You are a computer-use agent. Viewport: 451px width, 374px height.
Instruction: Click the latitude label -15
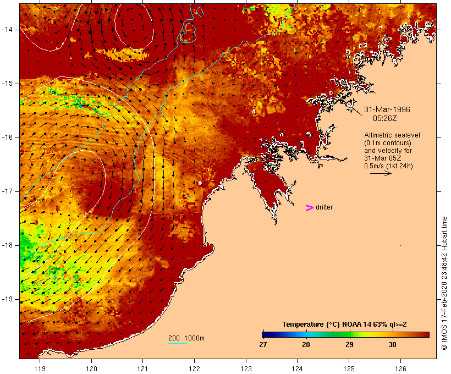click(x=7, y=84)
